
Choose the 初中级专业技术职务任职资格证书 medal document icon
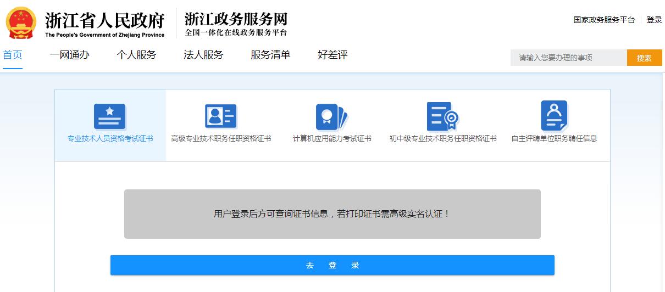click(x=442, y=116)
